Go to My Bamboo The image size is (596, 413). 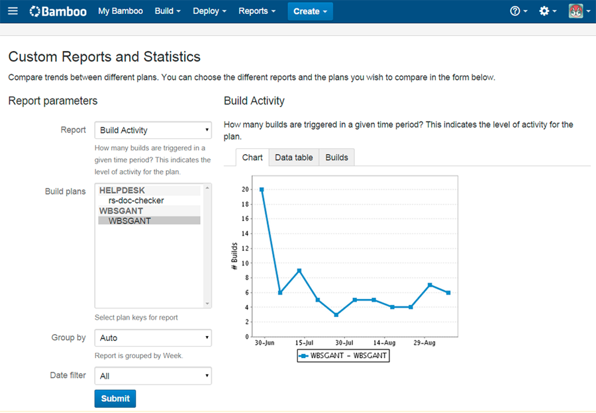(121, 11)
